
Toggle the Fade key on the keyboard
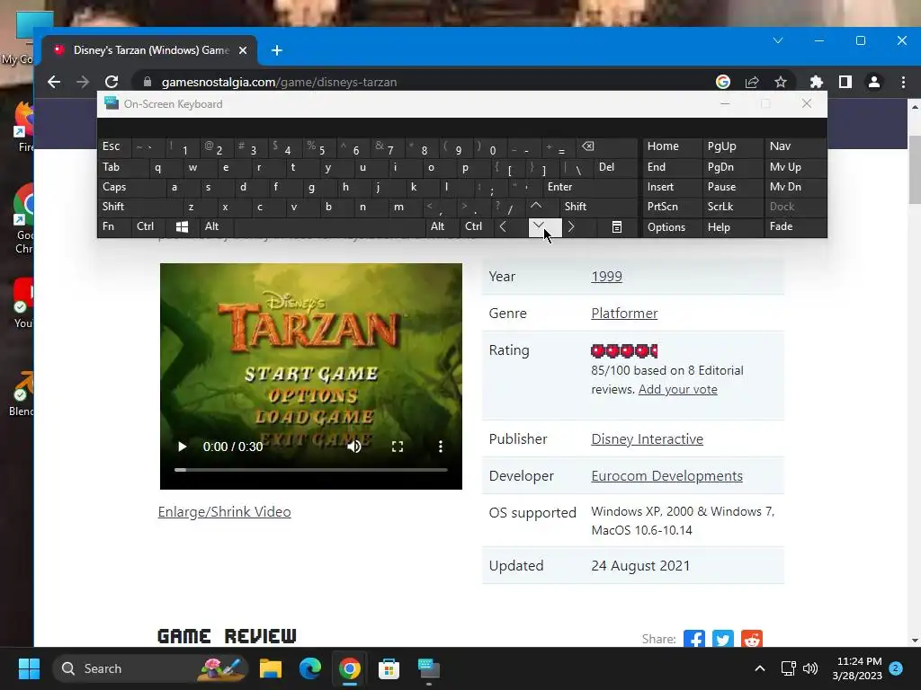[795, 226]
